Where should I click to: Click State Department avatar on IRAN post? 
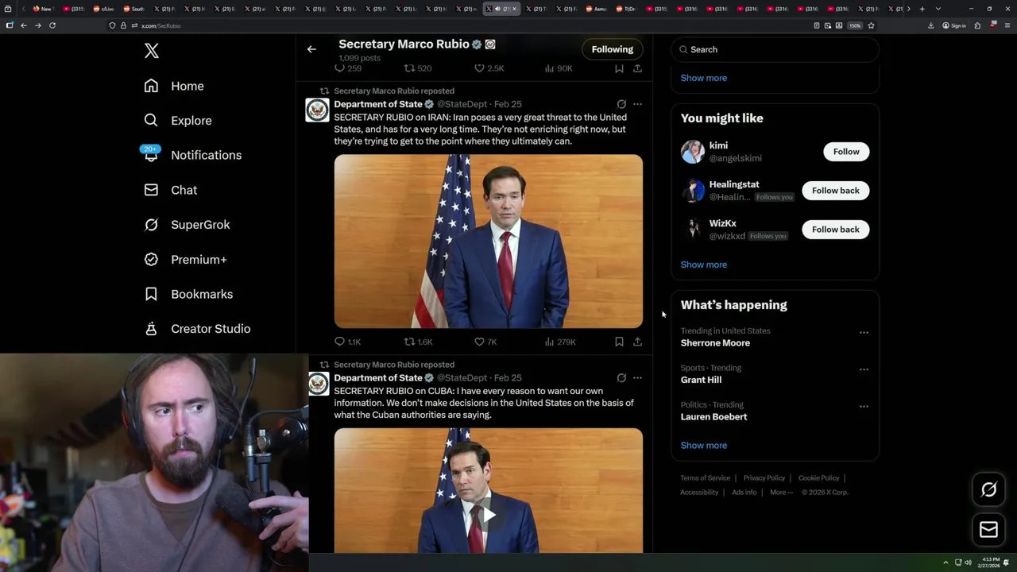click(317, 110)
